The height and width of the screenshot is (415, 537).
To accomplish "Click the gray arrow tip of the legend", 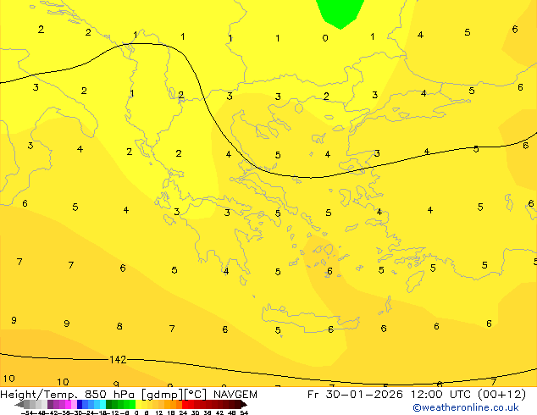I will (x=19, y=404).
